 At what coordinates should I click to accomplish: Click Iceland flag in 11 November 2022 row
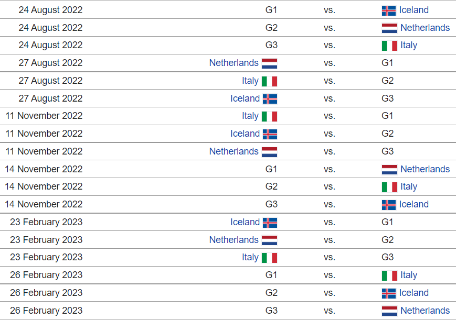pyautogui.click(x=270, y=134)
